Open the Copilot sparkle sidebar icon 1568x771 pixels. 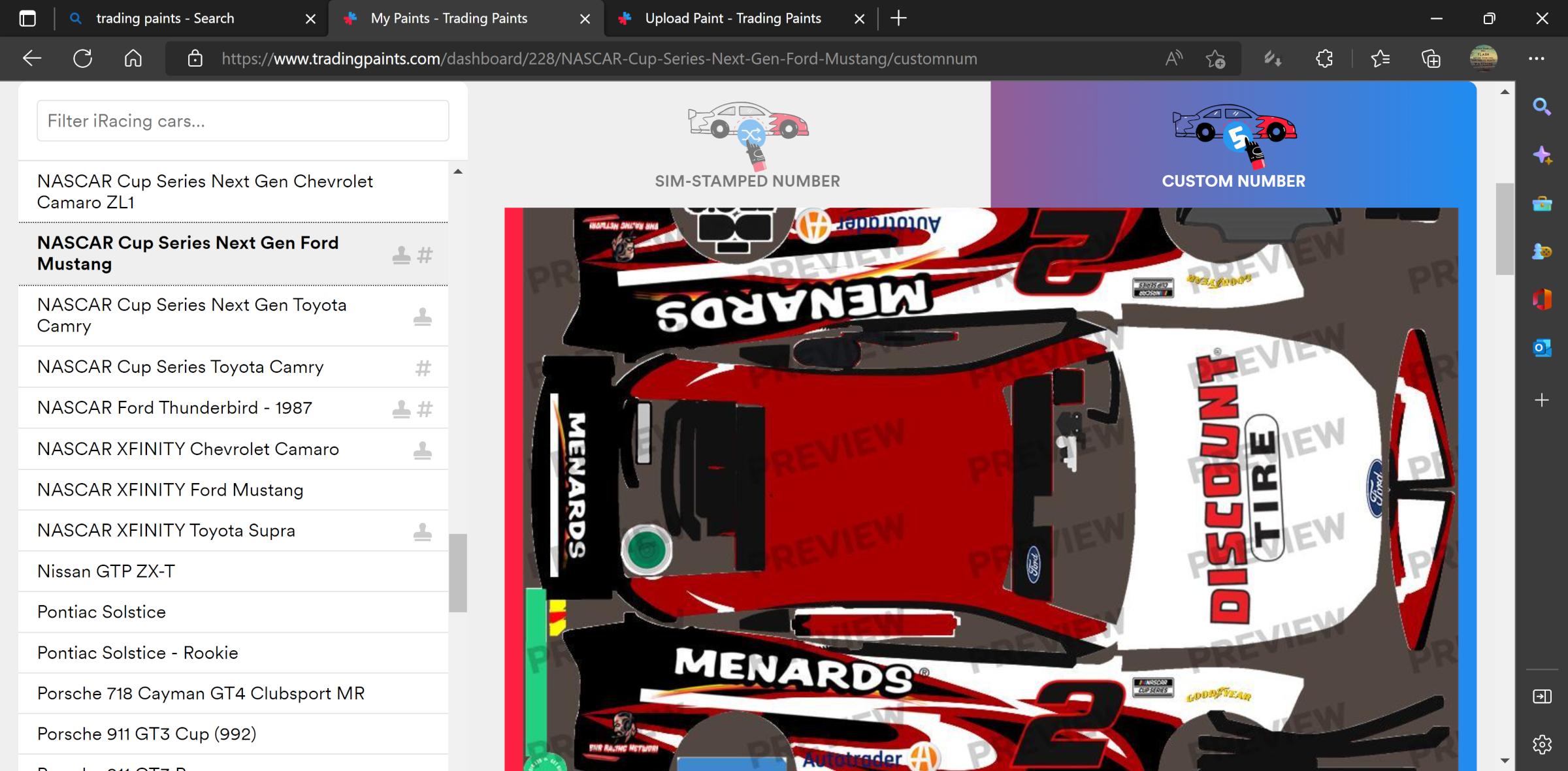(1542, 155)
